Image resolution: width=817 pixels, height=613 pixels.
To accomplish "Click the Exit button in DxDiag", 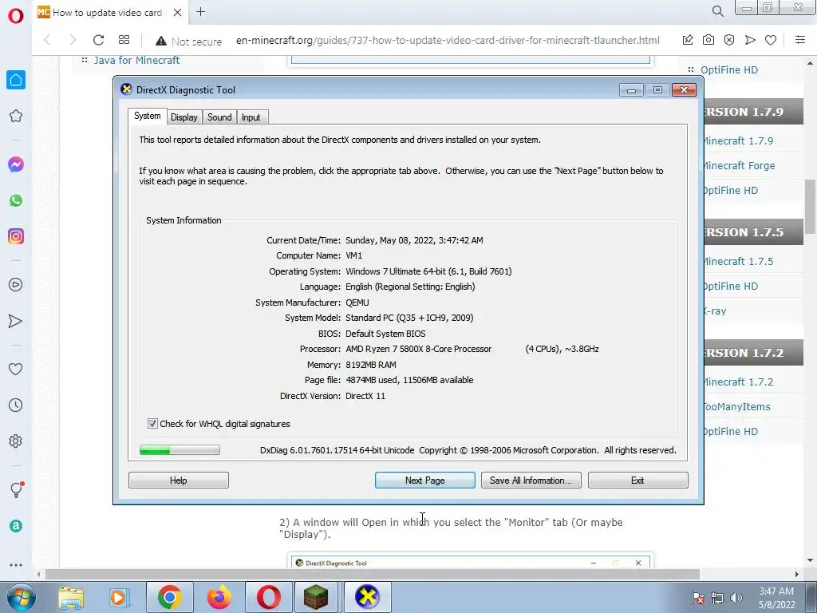I will pos(637,480).
